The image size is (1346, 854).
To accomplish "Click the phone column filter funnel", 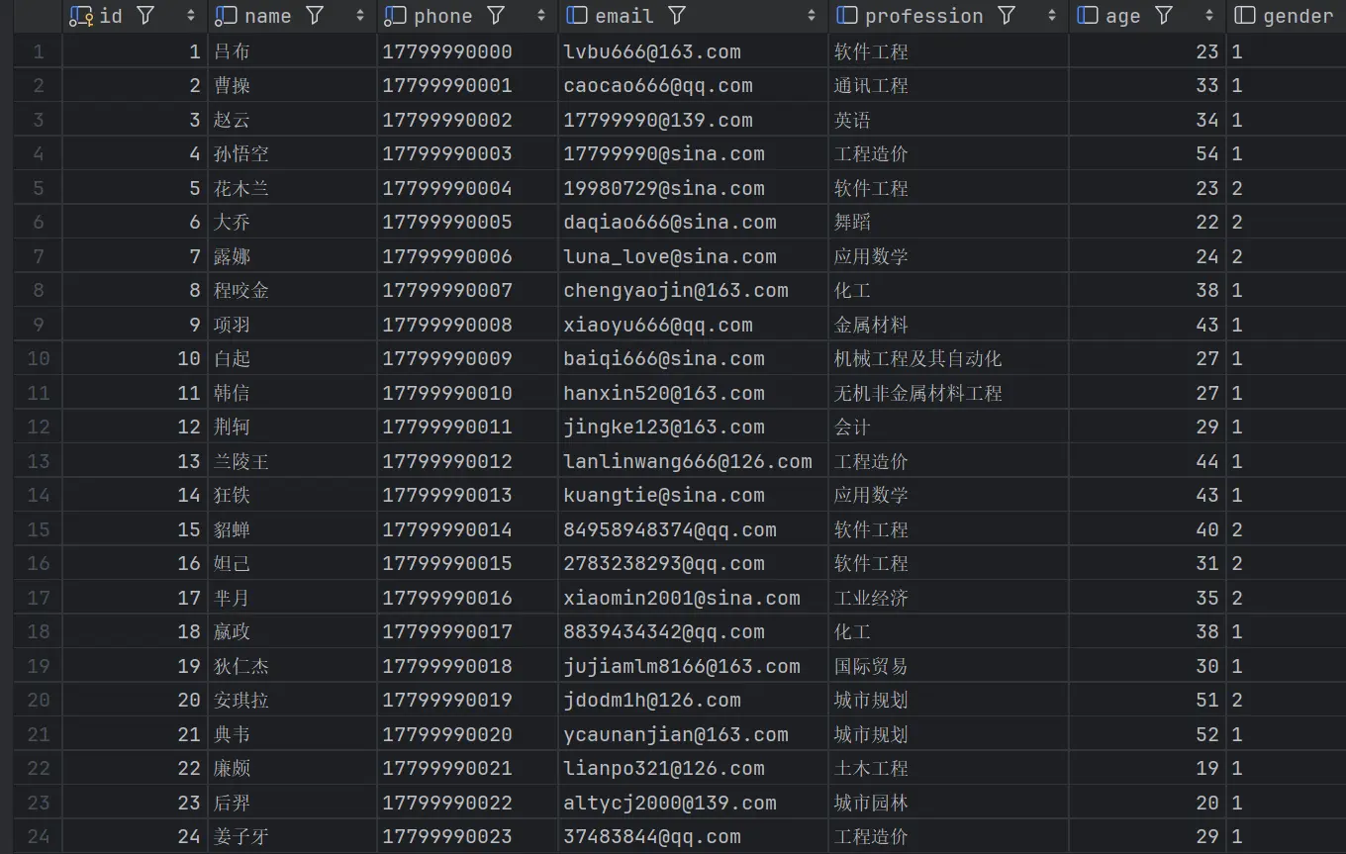I will tap(496, 16).
